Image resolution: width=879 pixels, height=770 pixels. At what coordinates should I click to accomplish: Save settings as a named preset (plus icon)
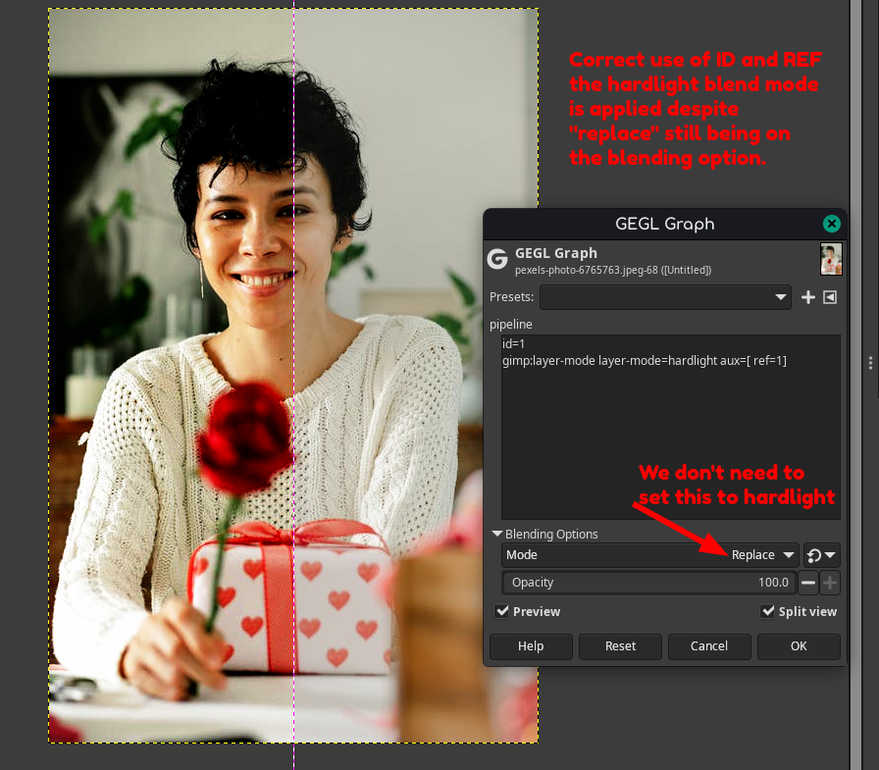pos(807,297)
